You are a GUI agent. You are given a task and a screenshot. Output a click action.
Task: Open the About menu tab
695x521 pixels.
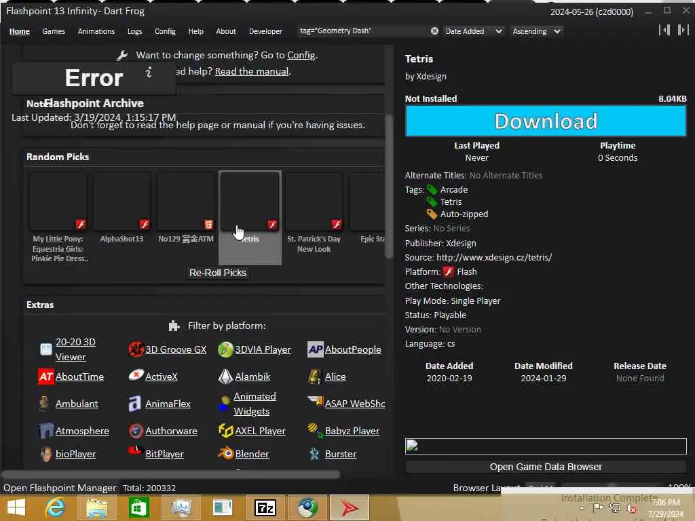[x=225, y=31]
